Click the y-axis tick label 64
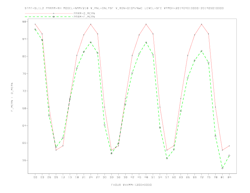Screen dimensions: 250x193 click(25, 126)
